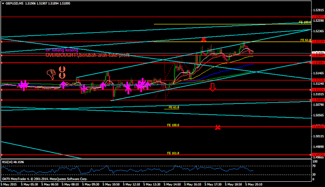
Task: Click the RSI(14) 48.1596 indicator label
Action: pos(13,162)
